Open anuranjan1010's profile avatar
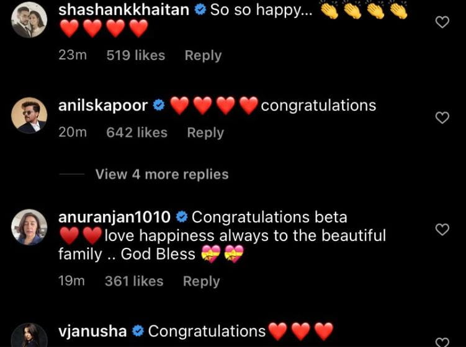This screenshot has height=347, width=466. 29,227
